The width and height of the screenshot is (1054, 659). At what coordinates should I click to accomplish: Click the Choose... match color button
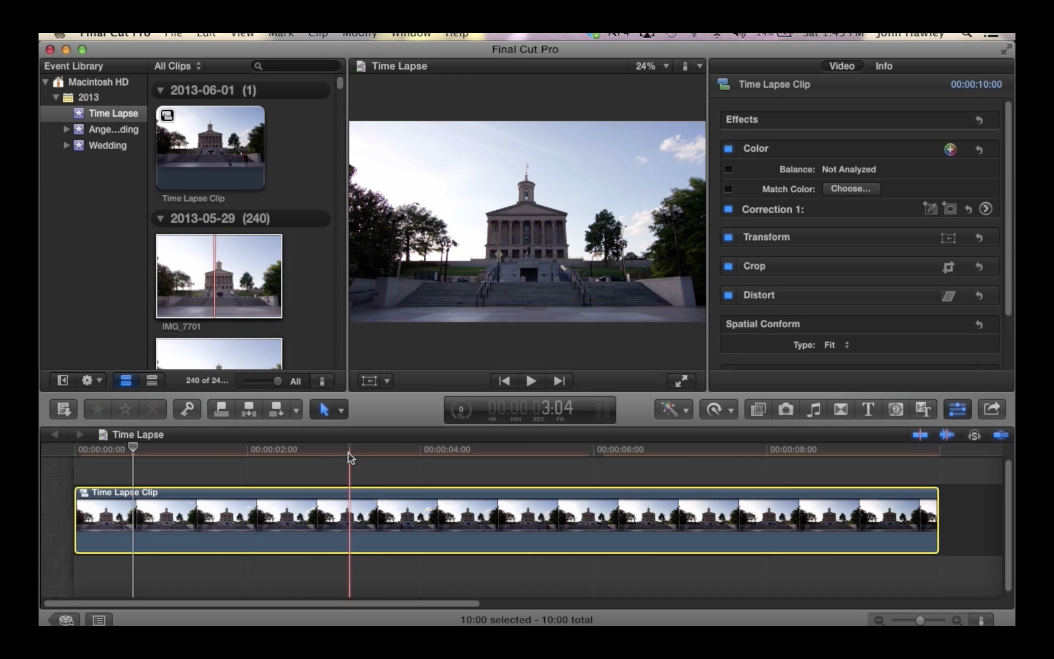pos(850,189)
